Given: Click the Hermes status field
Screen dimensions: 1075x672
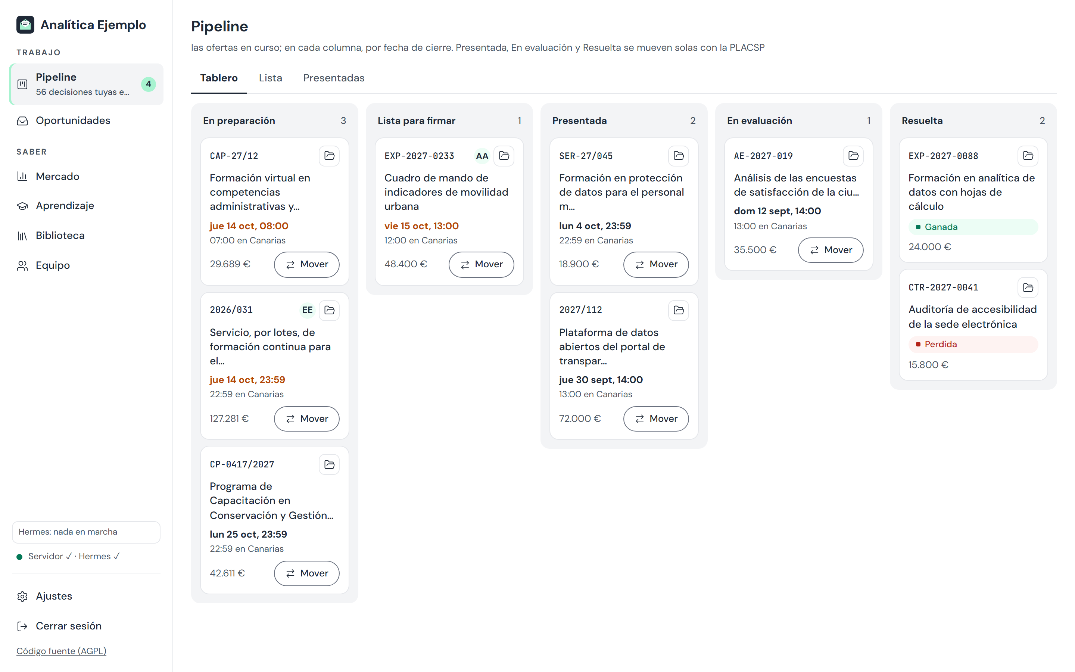Looking at the screenshot, I should [86, 532].
